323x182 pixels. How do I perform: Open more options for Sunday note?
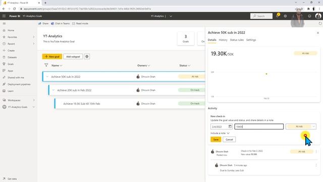[316, 165]
